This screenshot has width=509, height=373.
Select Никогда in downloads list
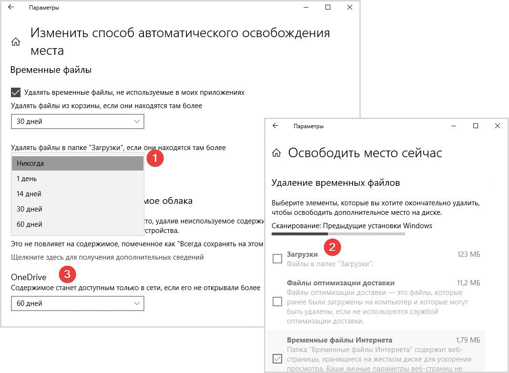click(x=78, y=163)
